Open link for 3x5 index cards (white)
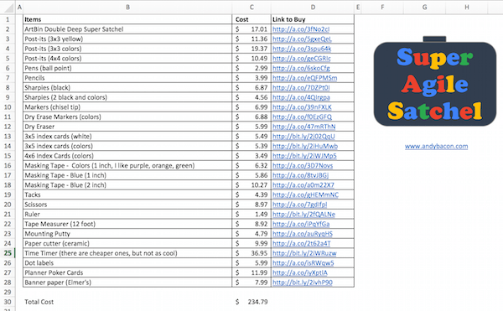The image size is (503, 311). click(303, 137)
